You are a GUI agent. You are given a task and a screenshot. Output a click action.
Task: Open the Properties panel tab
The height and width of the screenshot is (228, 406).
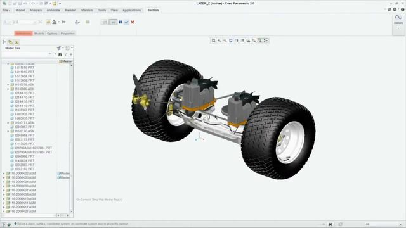pos(68,34)
